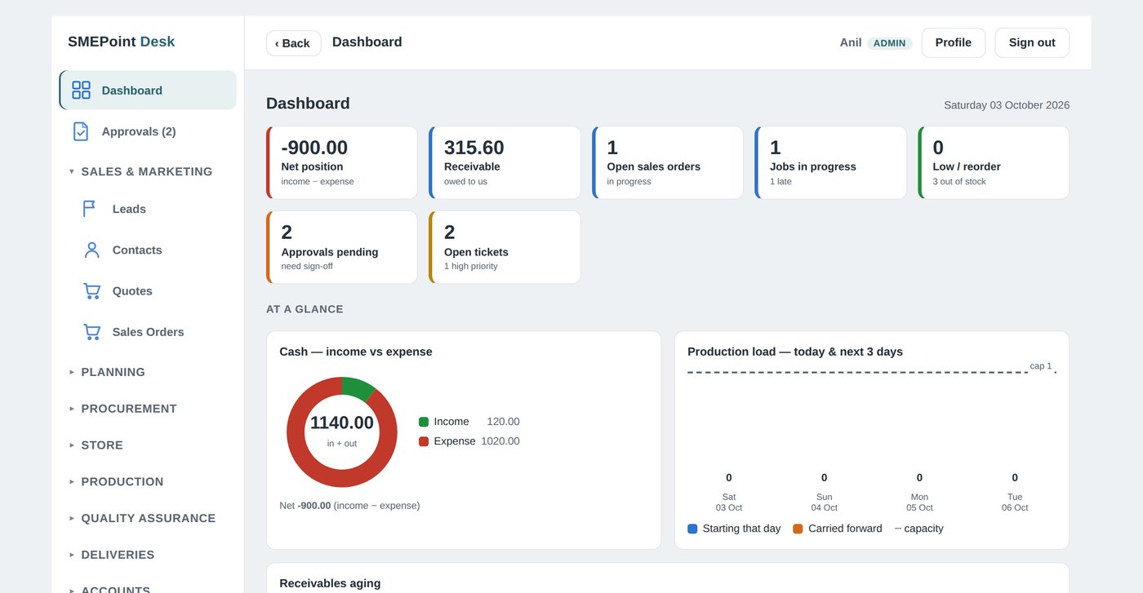Screen dimensions: 1143x593
Task: Click the Approvals document-check icon
Action: pyautogui.click(x=81, y=131)
